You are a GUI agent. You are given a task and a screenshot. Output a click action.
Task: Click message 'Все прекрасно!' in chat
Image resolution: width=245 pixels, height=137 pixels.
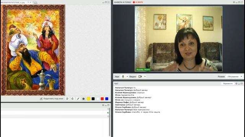[x=141, y=110]
